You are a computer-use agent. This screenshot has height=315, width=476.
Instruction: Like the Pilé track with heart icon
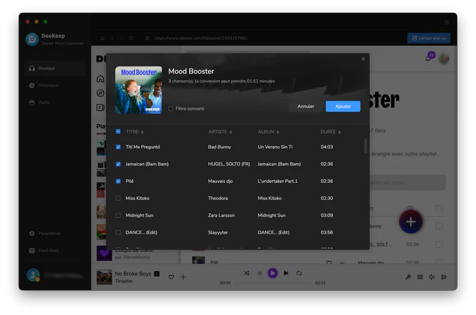coord(328,263)
